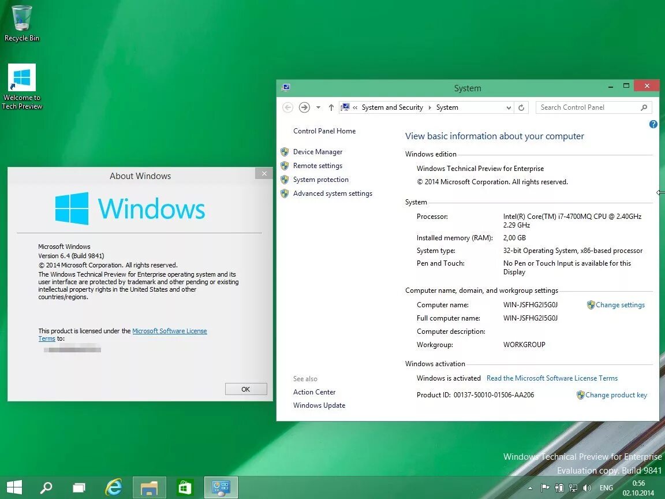Click the Product ID number text

494,395
